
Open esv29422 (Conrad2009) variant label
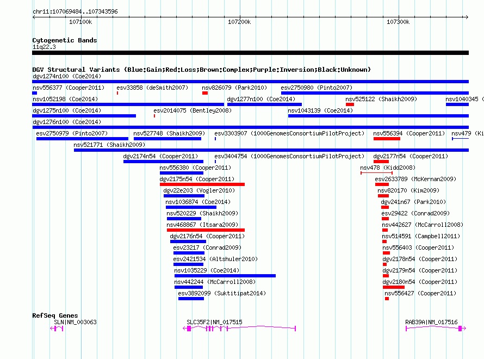pos(415,213)
